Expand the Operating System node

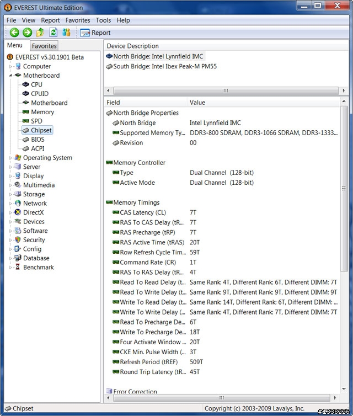click(10, 158)
